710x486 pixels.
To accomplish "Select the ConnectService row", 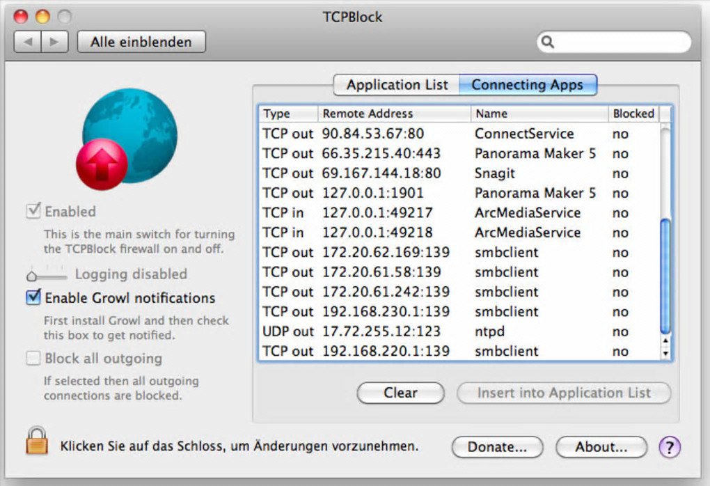I will (x=459, y=134).
